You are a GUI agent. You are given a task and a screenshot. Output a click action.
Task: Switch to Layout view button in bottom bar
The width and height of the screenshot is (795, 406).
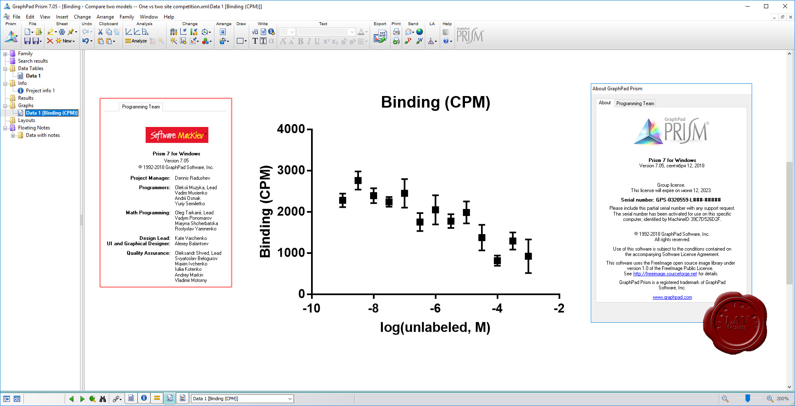tap(182, 398)
